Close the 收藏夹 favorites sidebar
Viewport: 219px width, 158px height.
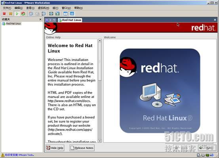coord(40,19)
